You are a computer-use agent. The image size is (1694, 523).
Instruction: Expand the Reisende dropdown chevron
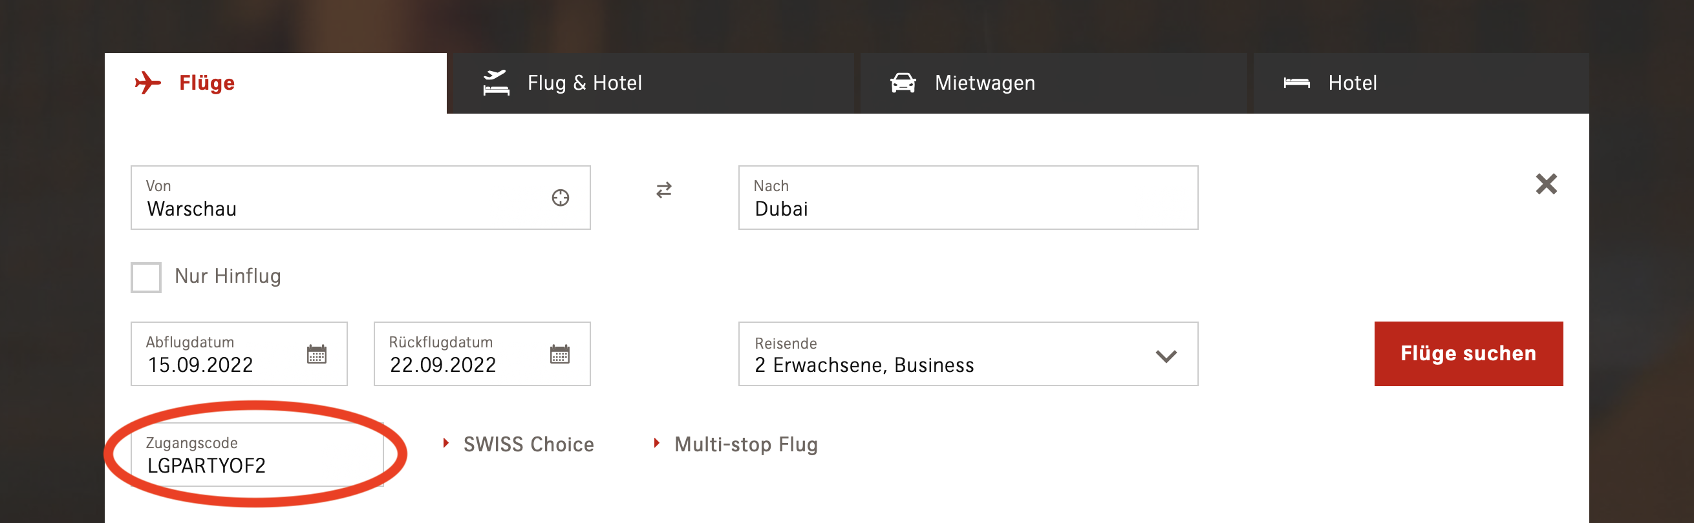point(1165,356)
